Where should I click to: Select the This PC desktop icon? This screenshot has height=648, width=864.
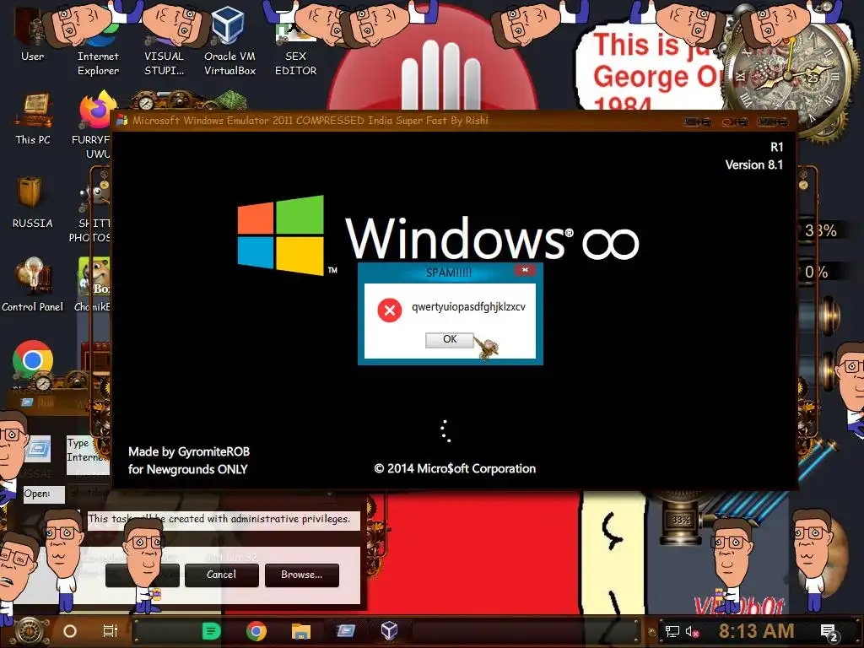(33, 118)
